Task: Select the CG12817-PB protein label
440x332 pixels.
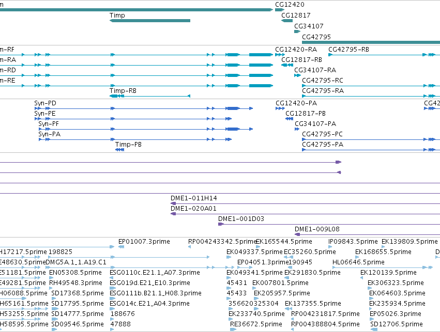Action: point(306,114)
